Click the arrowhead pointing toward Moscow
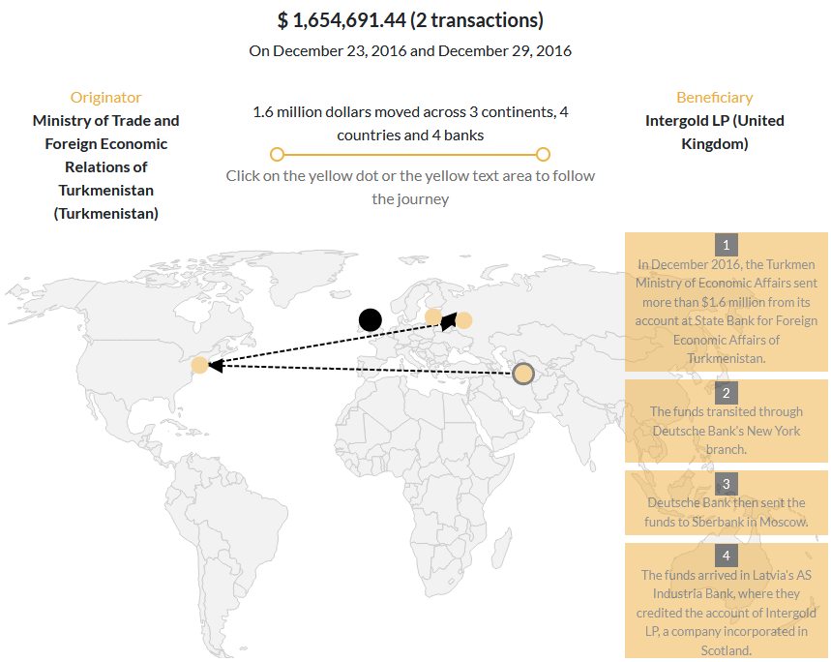831x662 pixels. (449, 321)
